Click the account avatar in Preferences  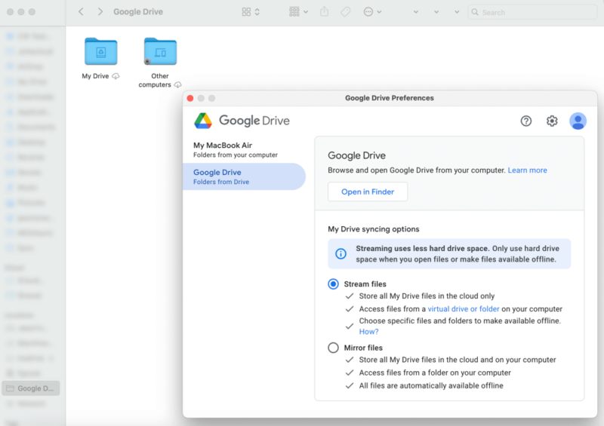[x=578, y=121]
